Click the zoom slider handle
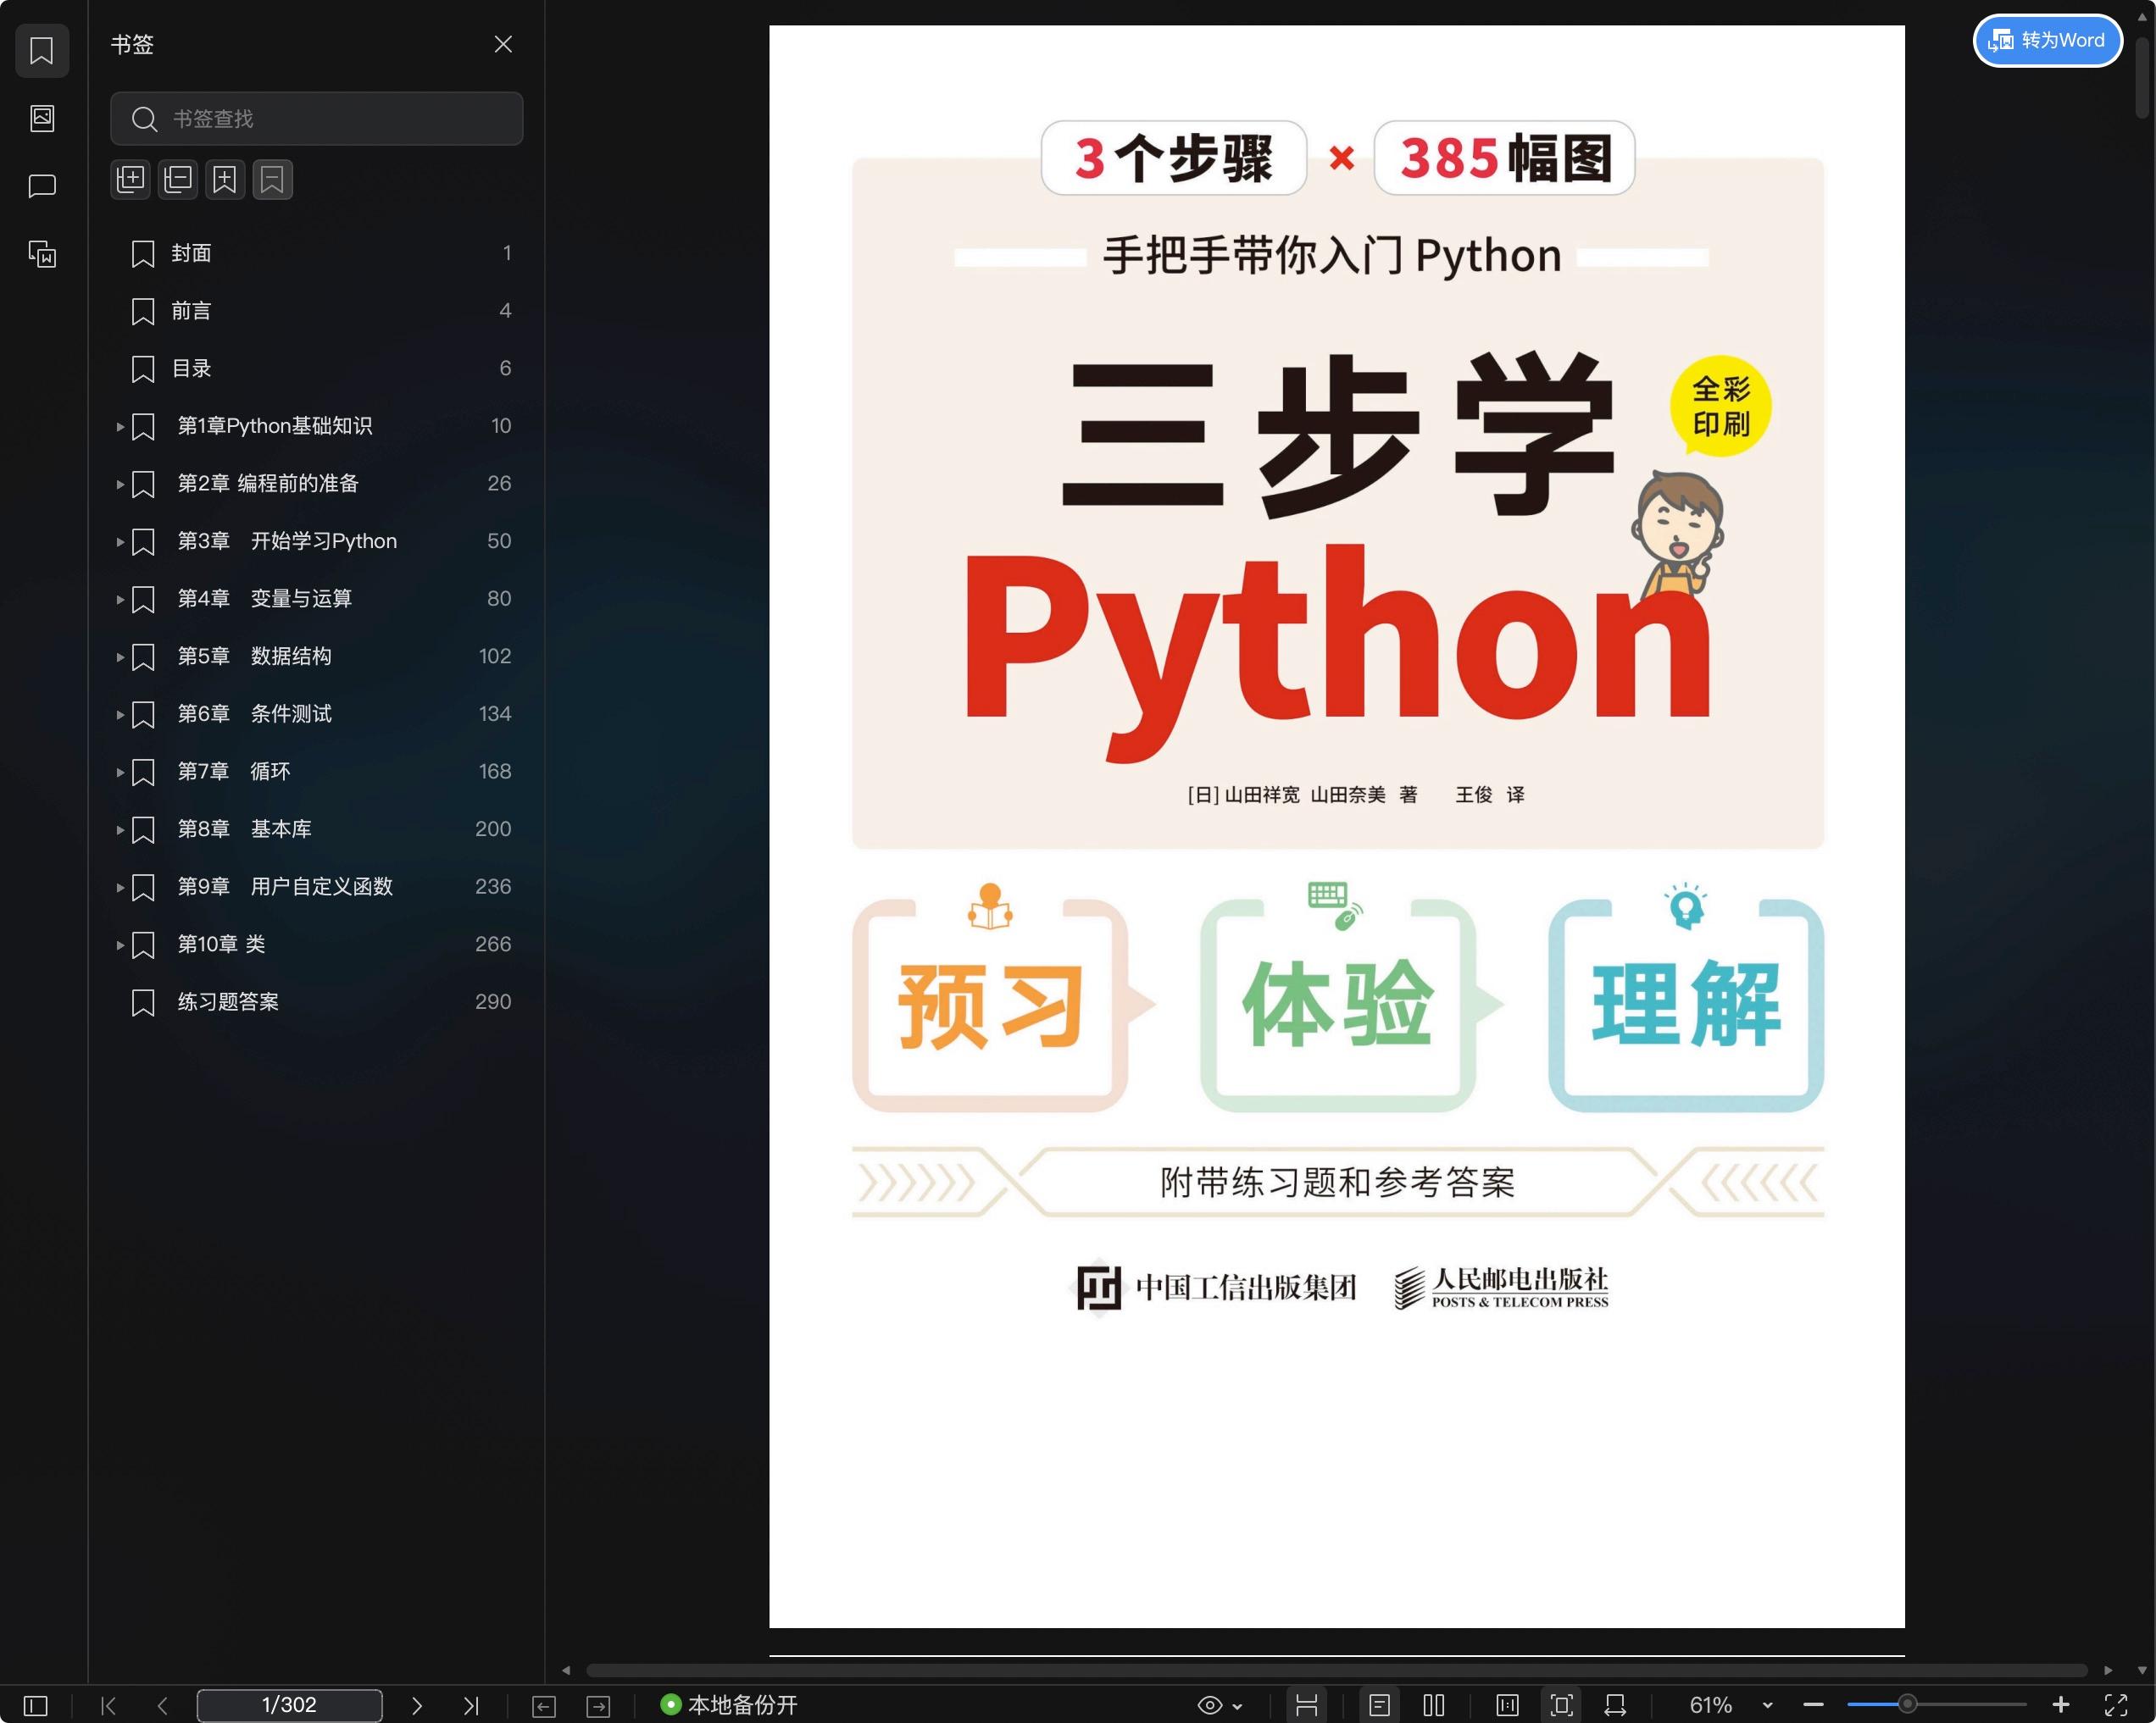 (1907, 1704)
